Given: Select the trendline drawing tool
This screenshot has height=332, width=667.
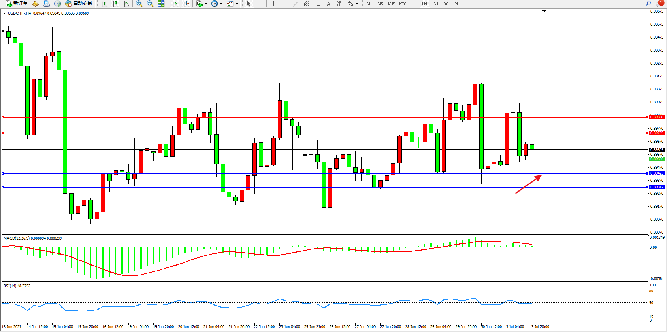Looking at the screenshot, I should (296, 4).
